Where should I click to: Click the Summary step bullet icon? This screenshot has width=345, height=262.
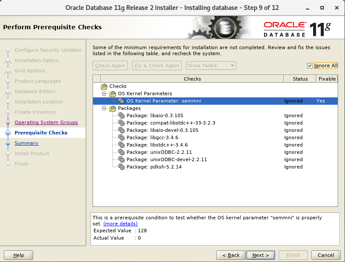click(x=8, y=143)
